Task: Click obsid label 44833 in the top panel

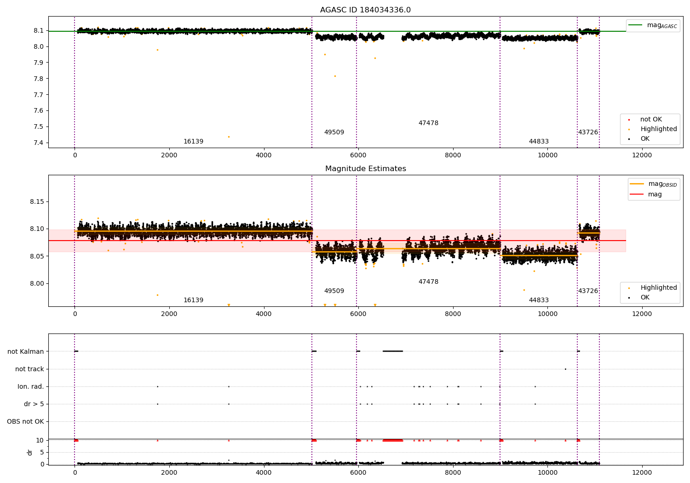Action: click(539, 141)
